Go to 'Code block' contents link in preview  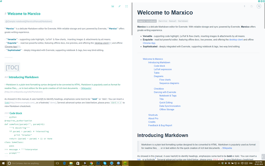[159, 66]
